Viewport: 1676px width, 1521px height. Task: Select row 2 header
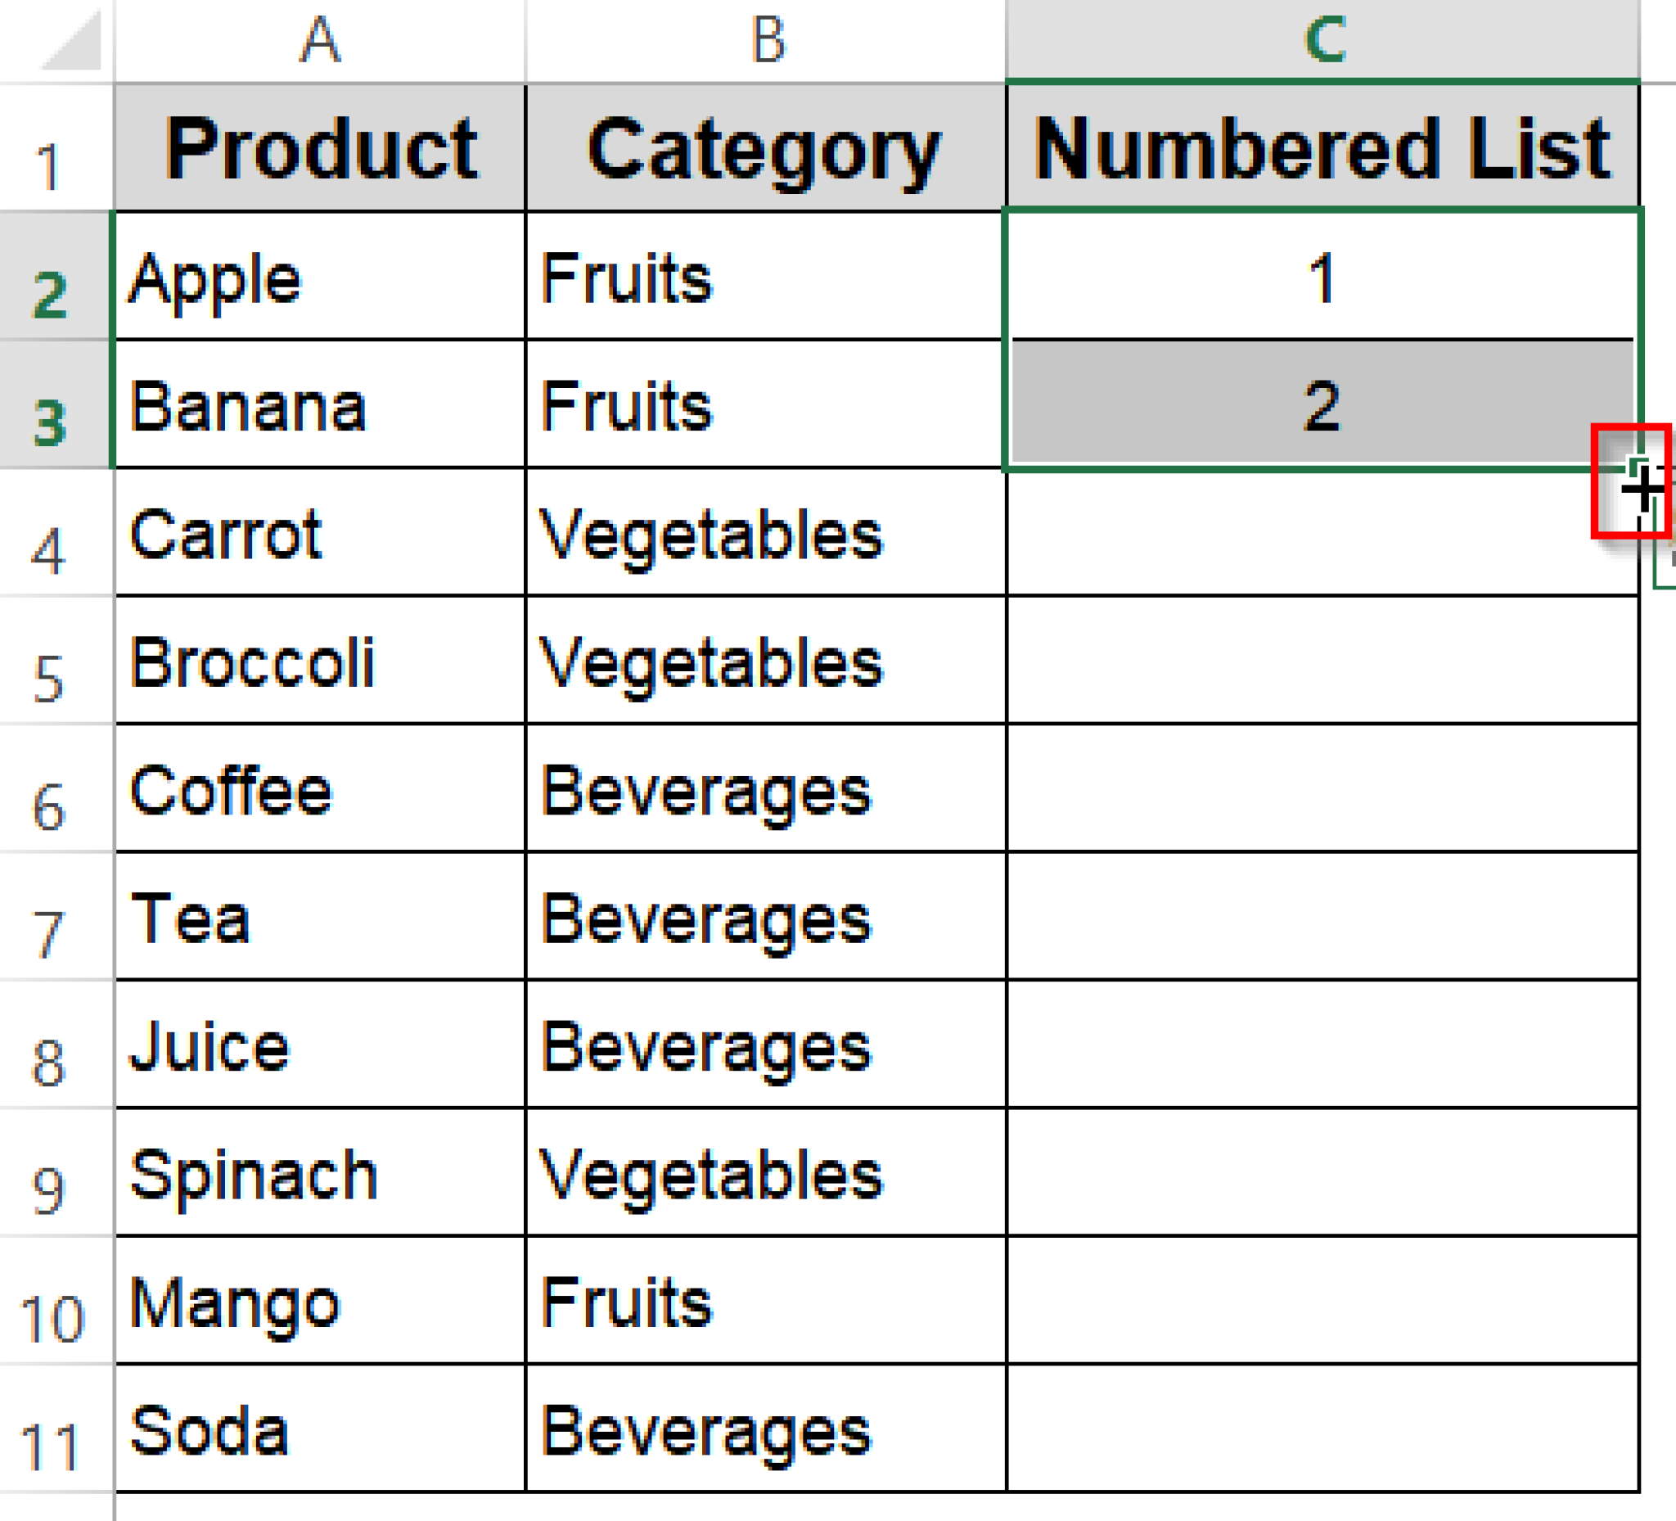tap(52, 278)
